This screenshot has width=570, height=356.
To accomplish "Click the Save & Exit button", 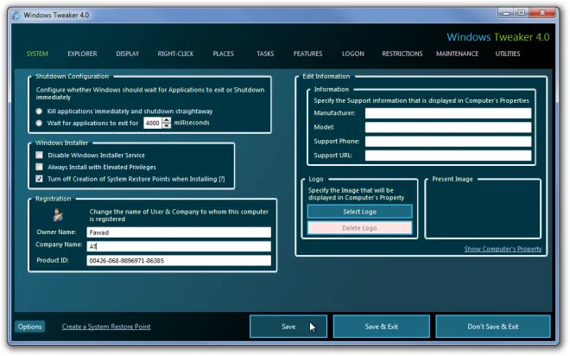I will point(382,327).
